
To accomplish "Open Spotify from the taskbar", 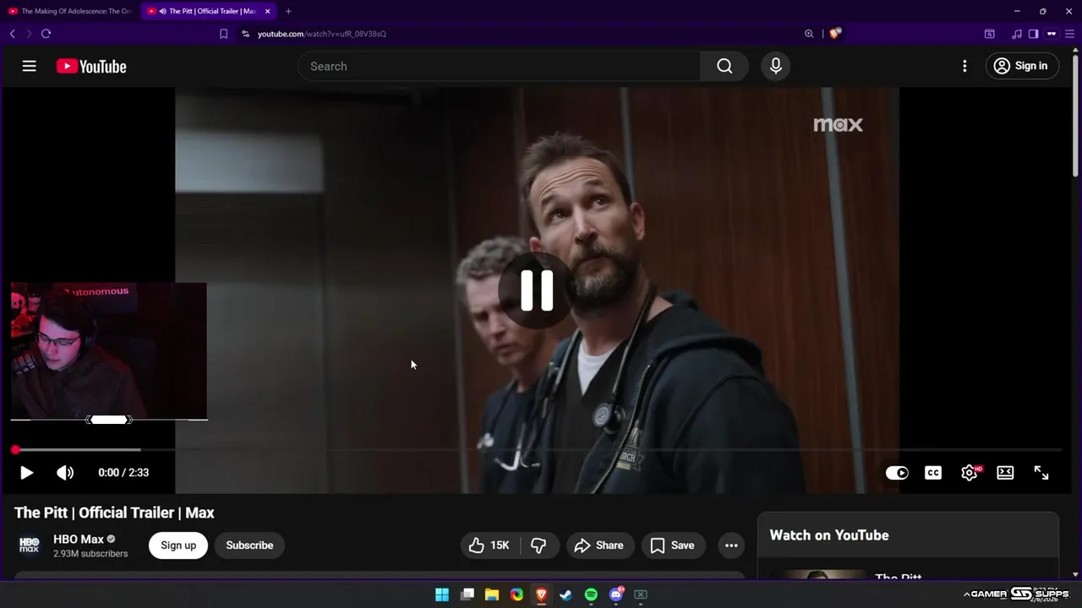I will pos(592,594).
